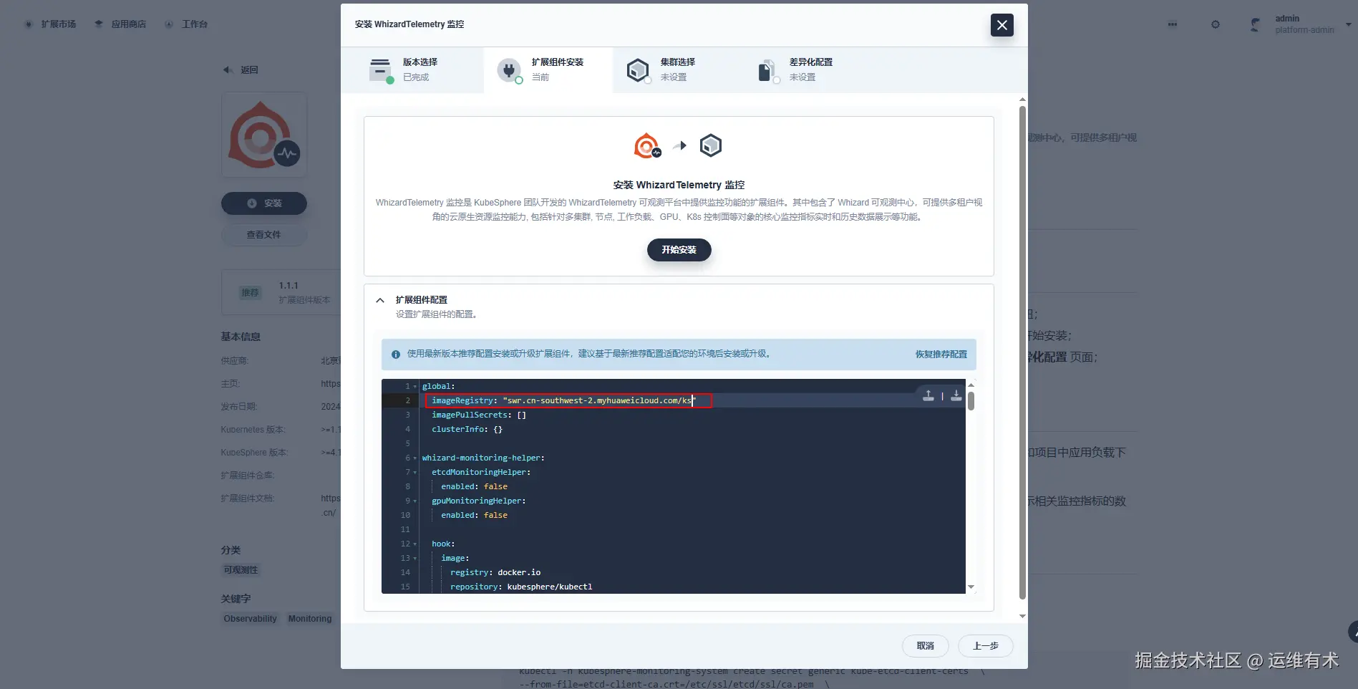Viewport: 1358px width, 689px height.
Task: Fold gpuMonitoringHelper block at line 9
Action: tap(415, 501)
